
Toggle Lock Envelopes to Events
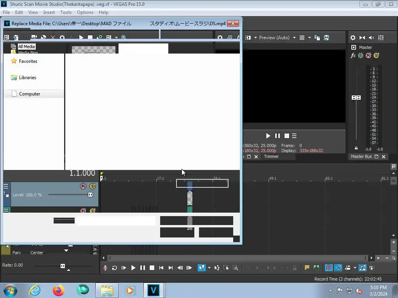pyautogui.click(x=363, y=268)
